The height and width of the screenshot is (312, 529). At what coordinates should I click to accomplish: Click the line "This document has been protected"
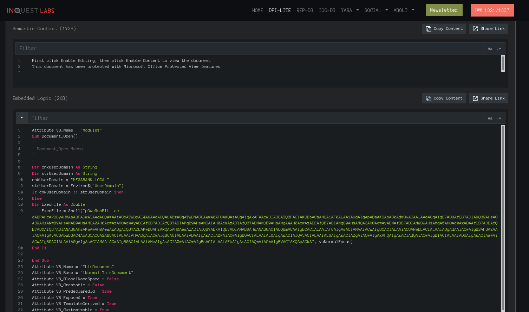tap(126, 66)
